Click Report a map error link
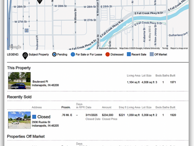194x146 pixels. coord(179,48)
